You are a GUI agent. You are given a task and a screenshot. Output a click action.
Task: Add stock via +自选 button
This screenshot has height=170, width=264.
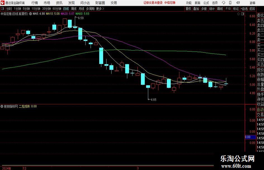pos(244,9)
